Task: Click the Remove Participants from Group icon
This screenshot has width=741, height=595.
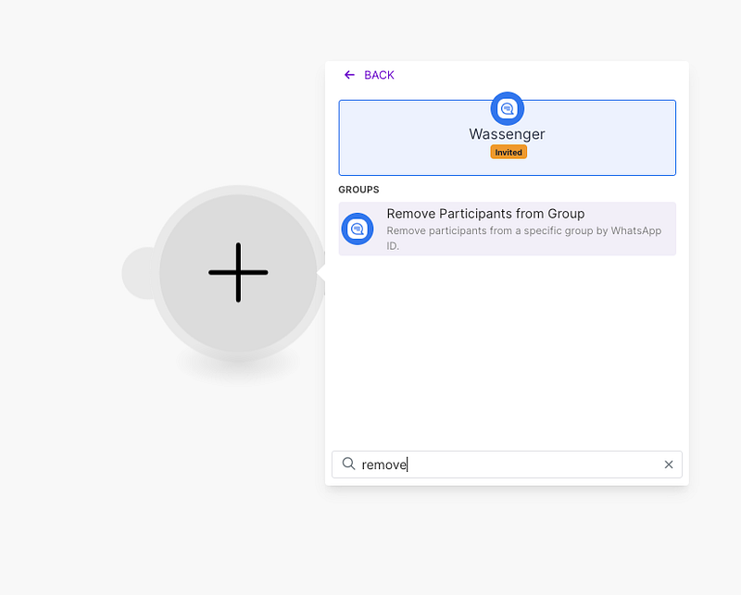Action: (358, 229)
